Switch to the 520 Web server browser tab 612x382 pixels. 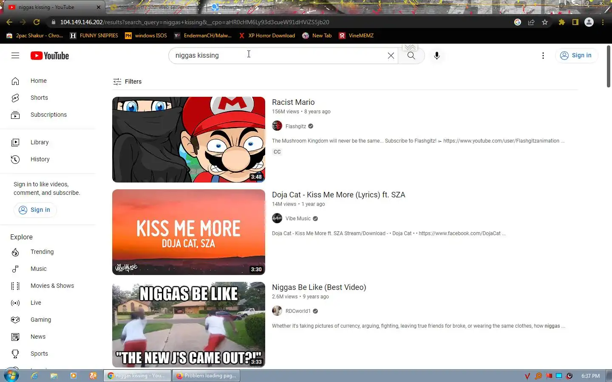pyautogui.click(x=155, y=7)
